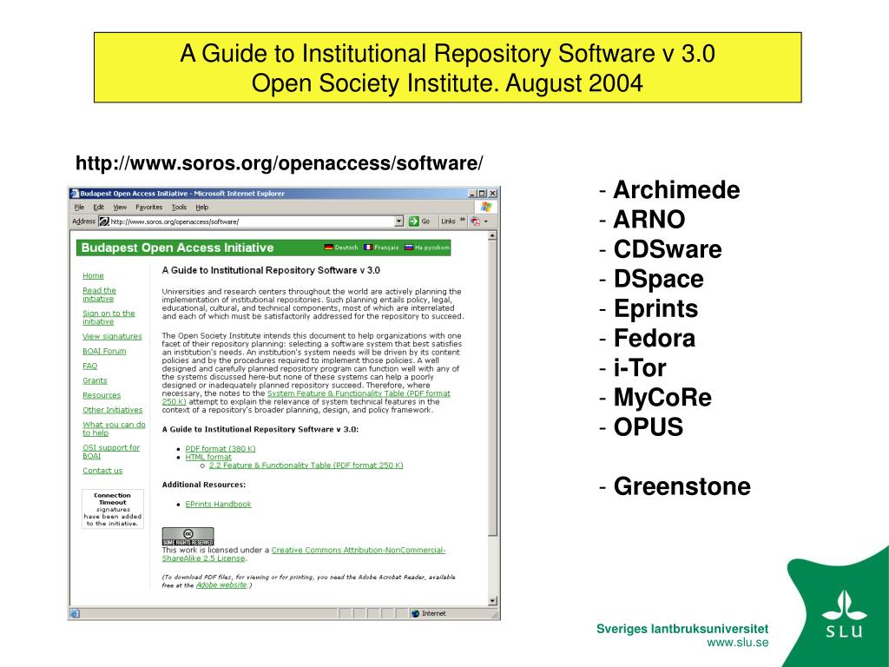Click the slide's soros.org URL text
Viewport: 889px width, 667px height.
(x=279, y=163)
